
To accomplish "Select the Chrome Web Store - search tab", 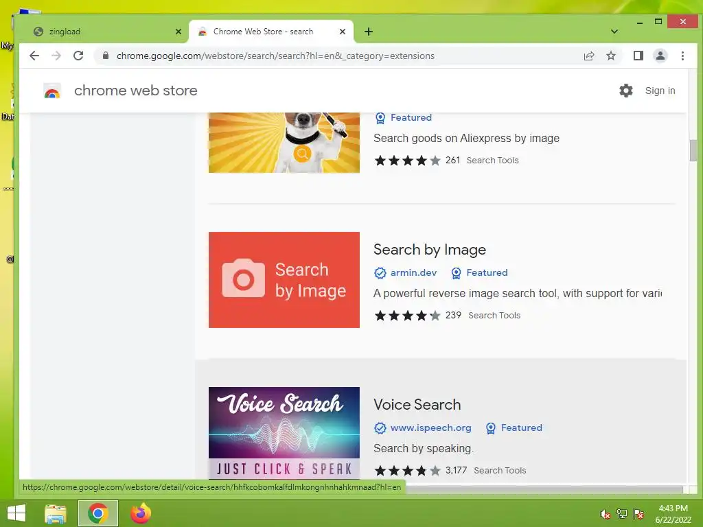I will point(270,32).
